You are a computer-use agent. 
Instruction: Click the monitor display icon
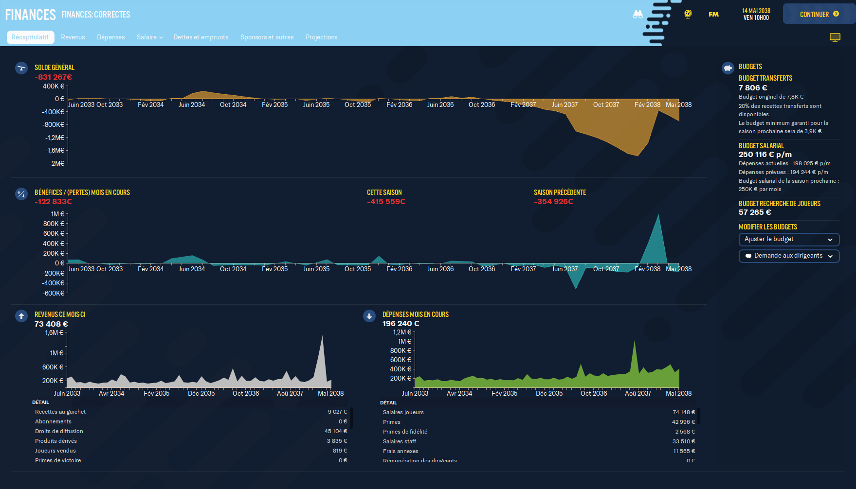(x=835, y=37)
